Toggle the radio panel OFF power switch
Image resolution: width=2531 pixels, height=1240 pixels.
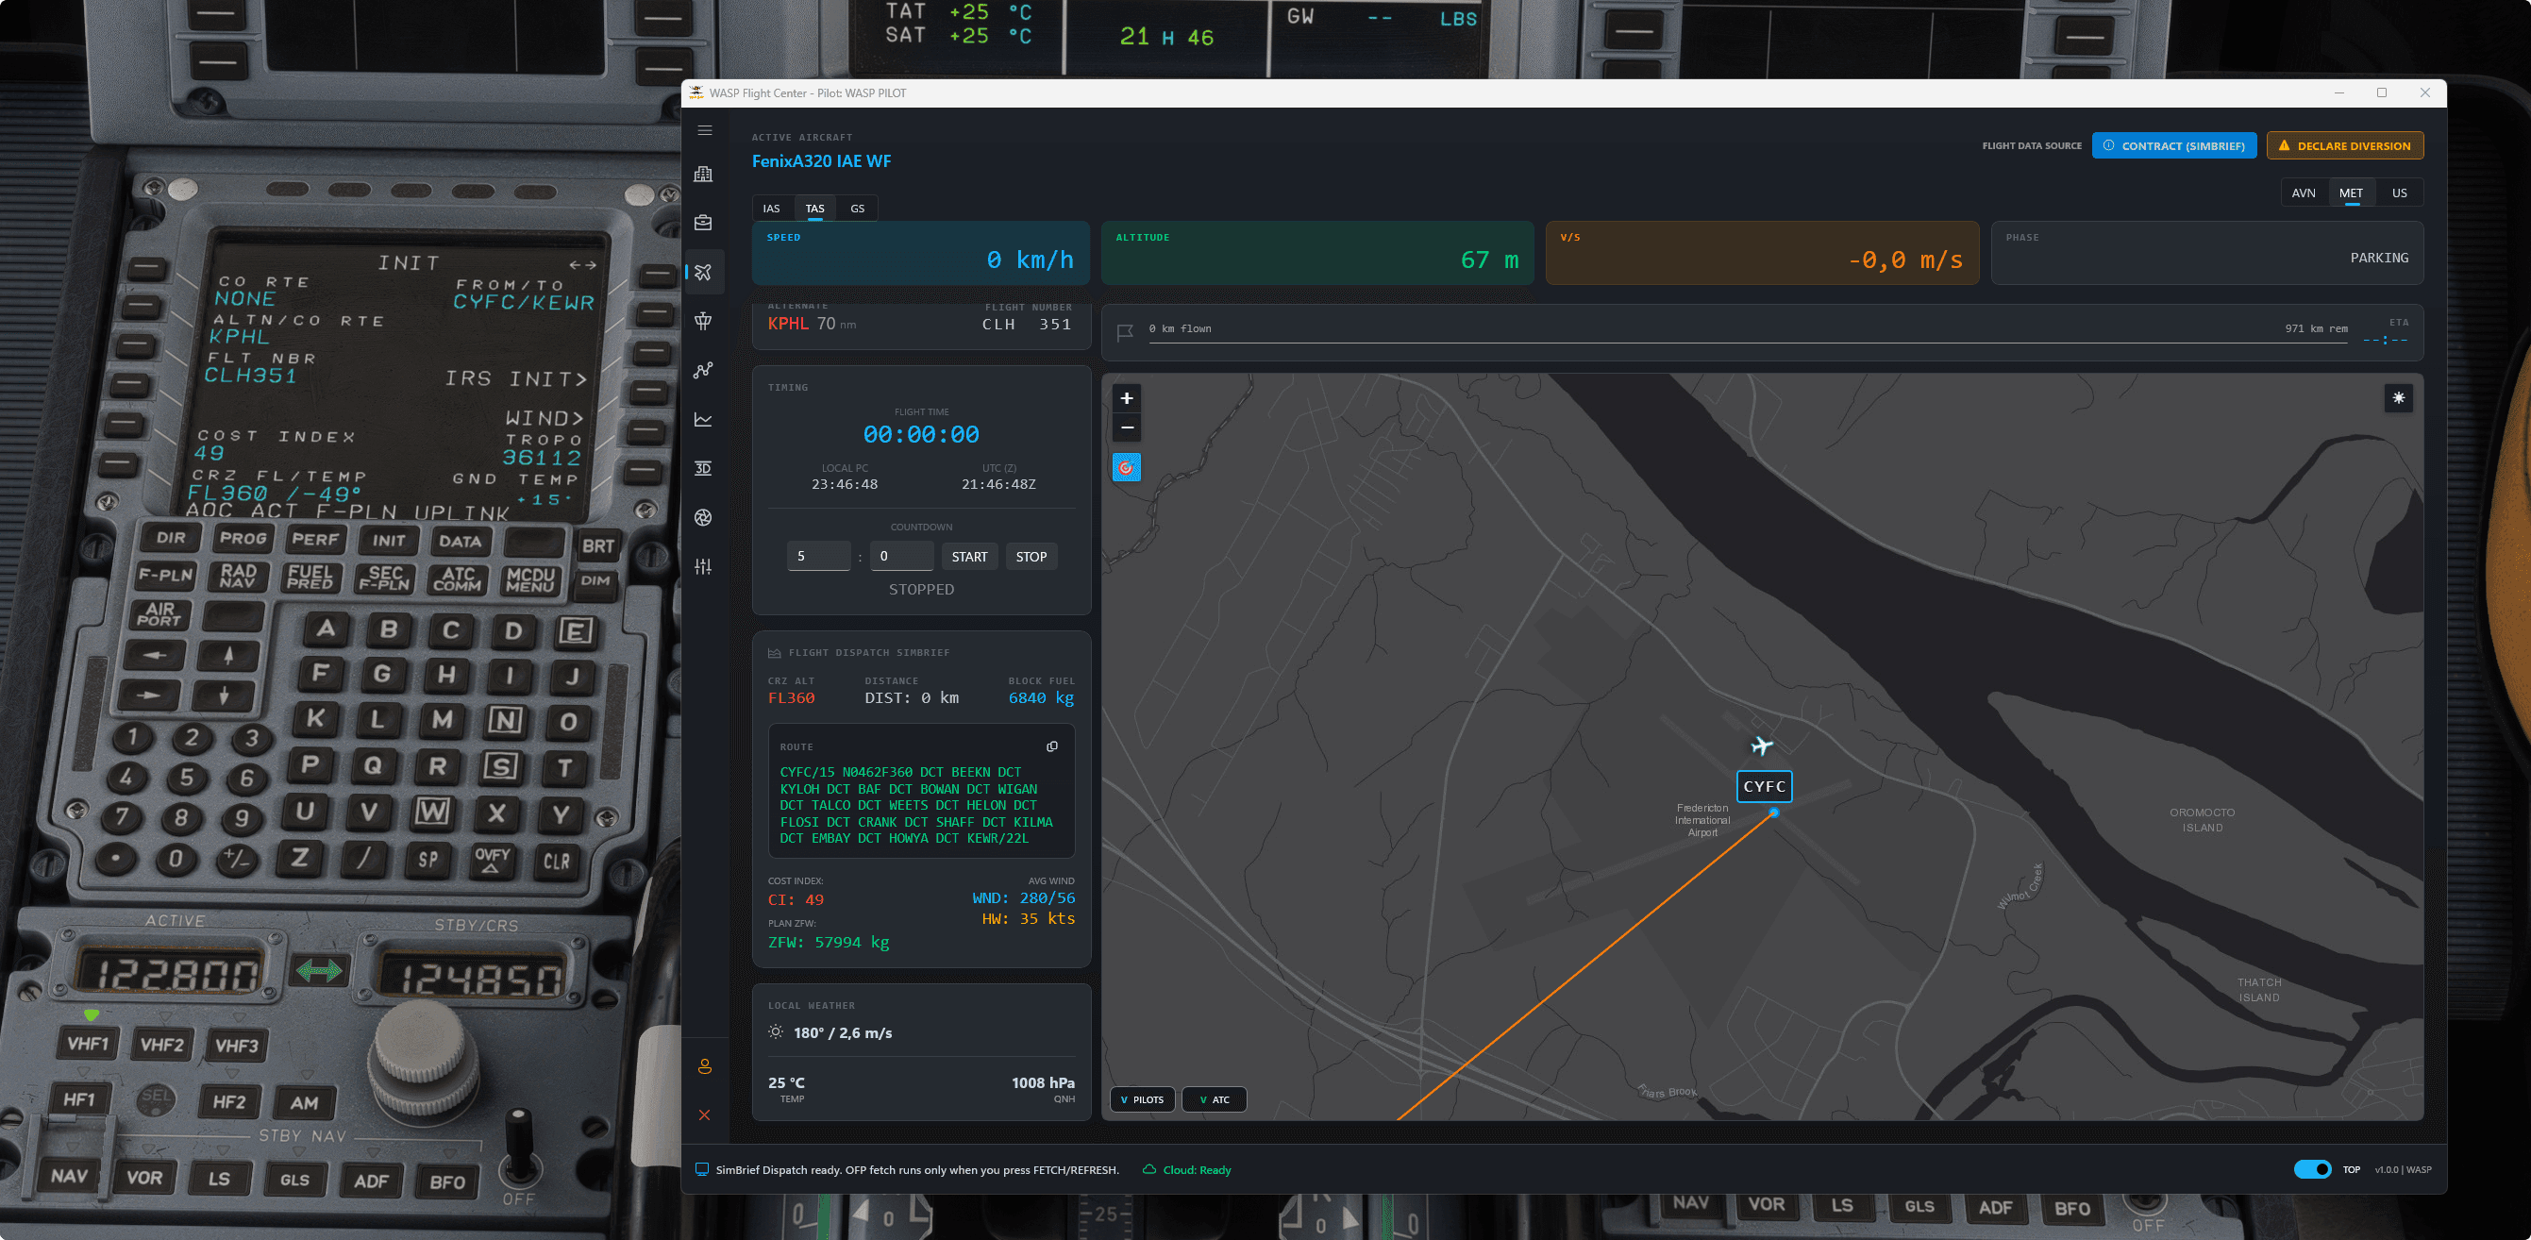click(x=518, y=1145)
